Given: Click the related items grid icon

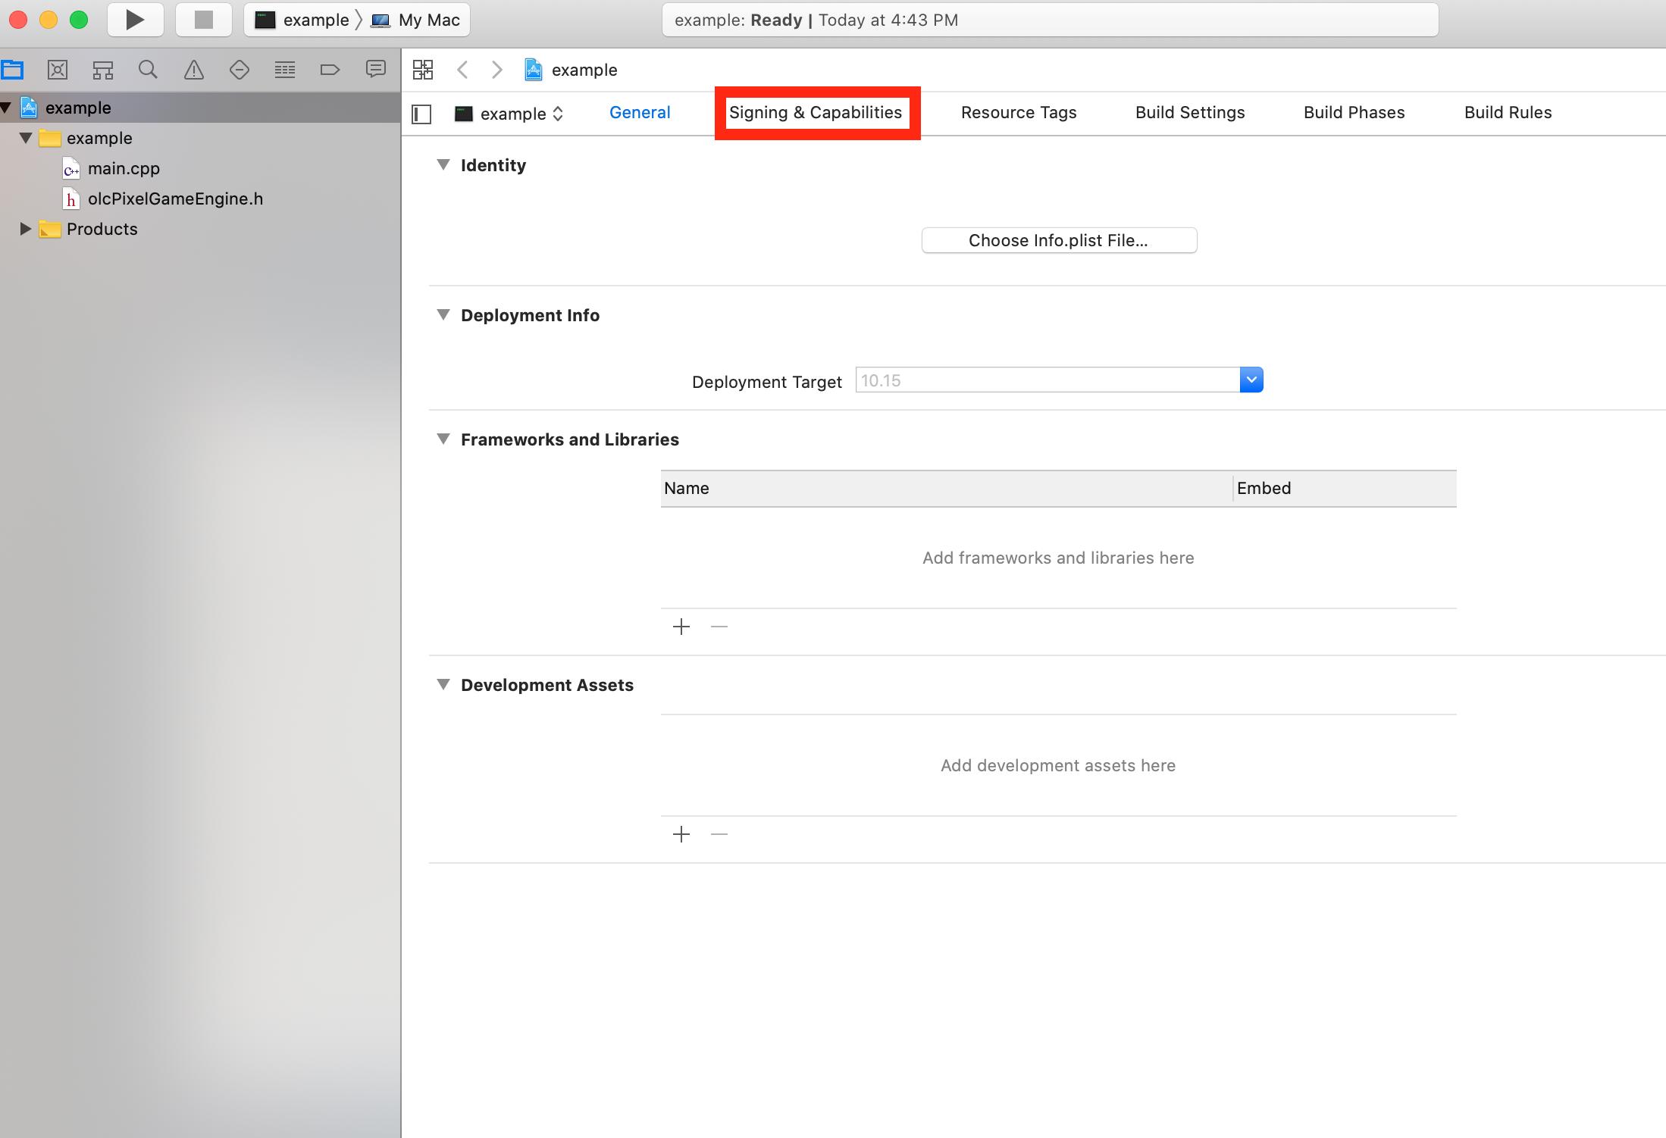Looking at the screenshot, I should point(423,70).
